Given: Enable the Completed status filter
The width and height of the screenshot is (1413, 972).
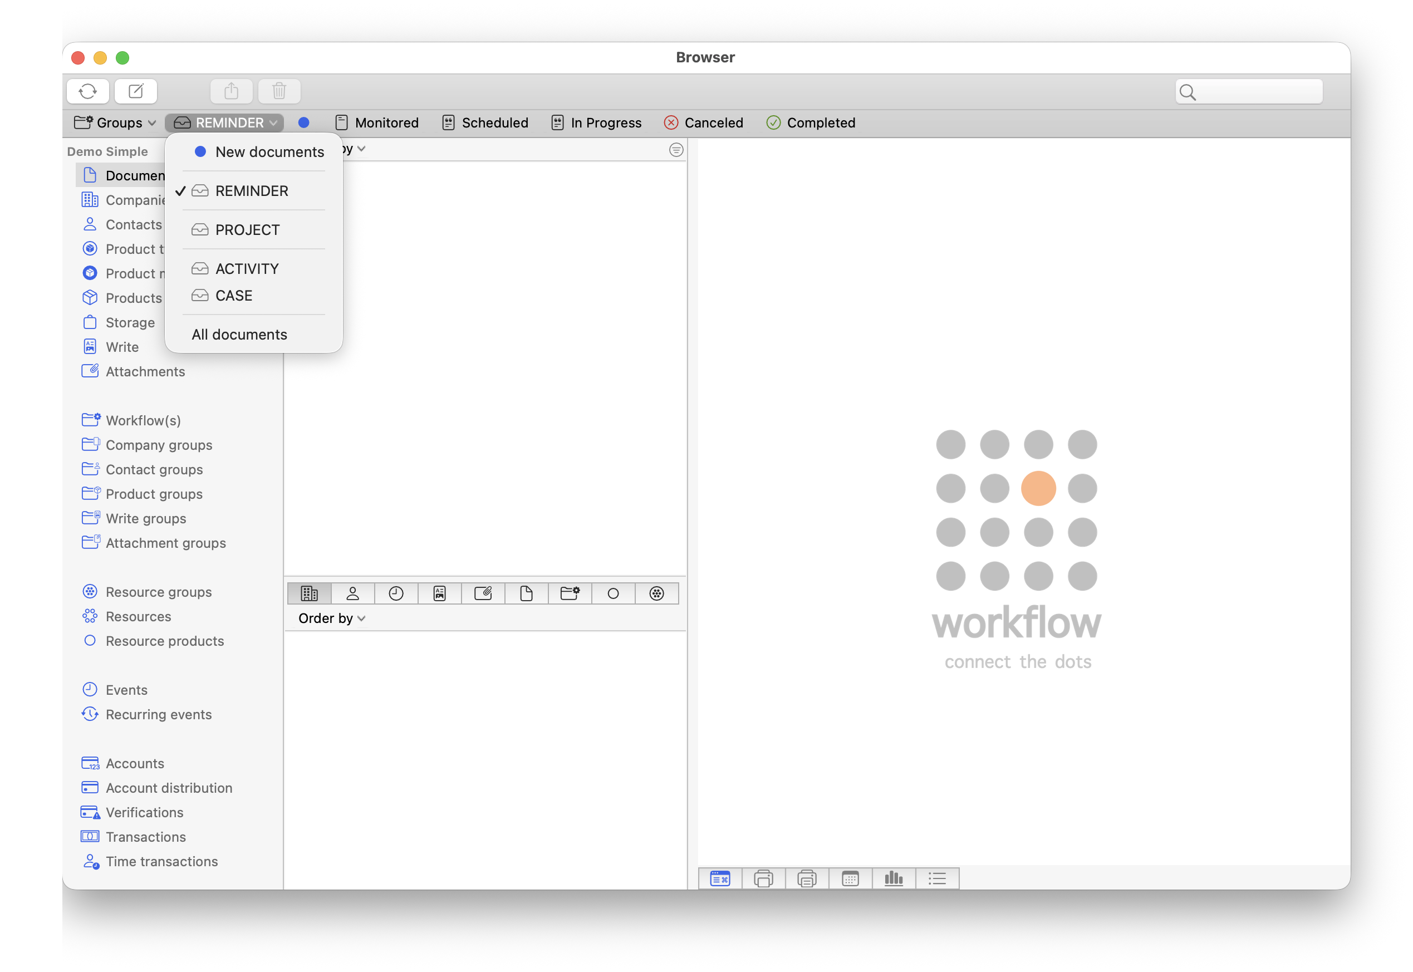Looking at the screenshot, I should click(x=811, y=123).
